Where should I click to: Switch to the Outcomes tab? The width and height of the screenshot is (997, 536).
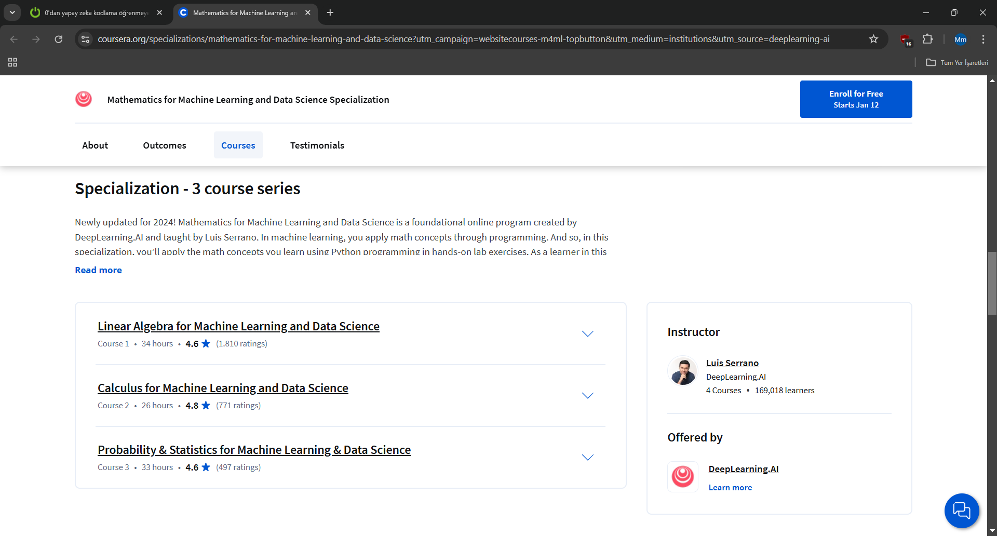click(164, 145)
